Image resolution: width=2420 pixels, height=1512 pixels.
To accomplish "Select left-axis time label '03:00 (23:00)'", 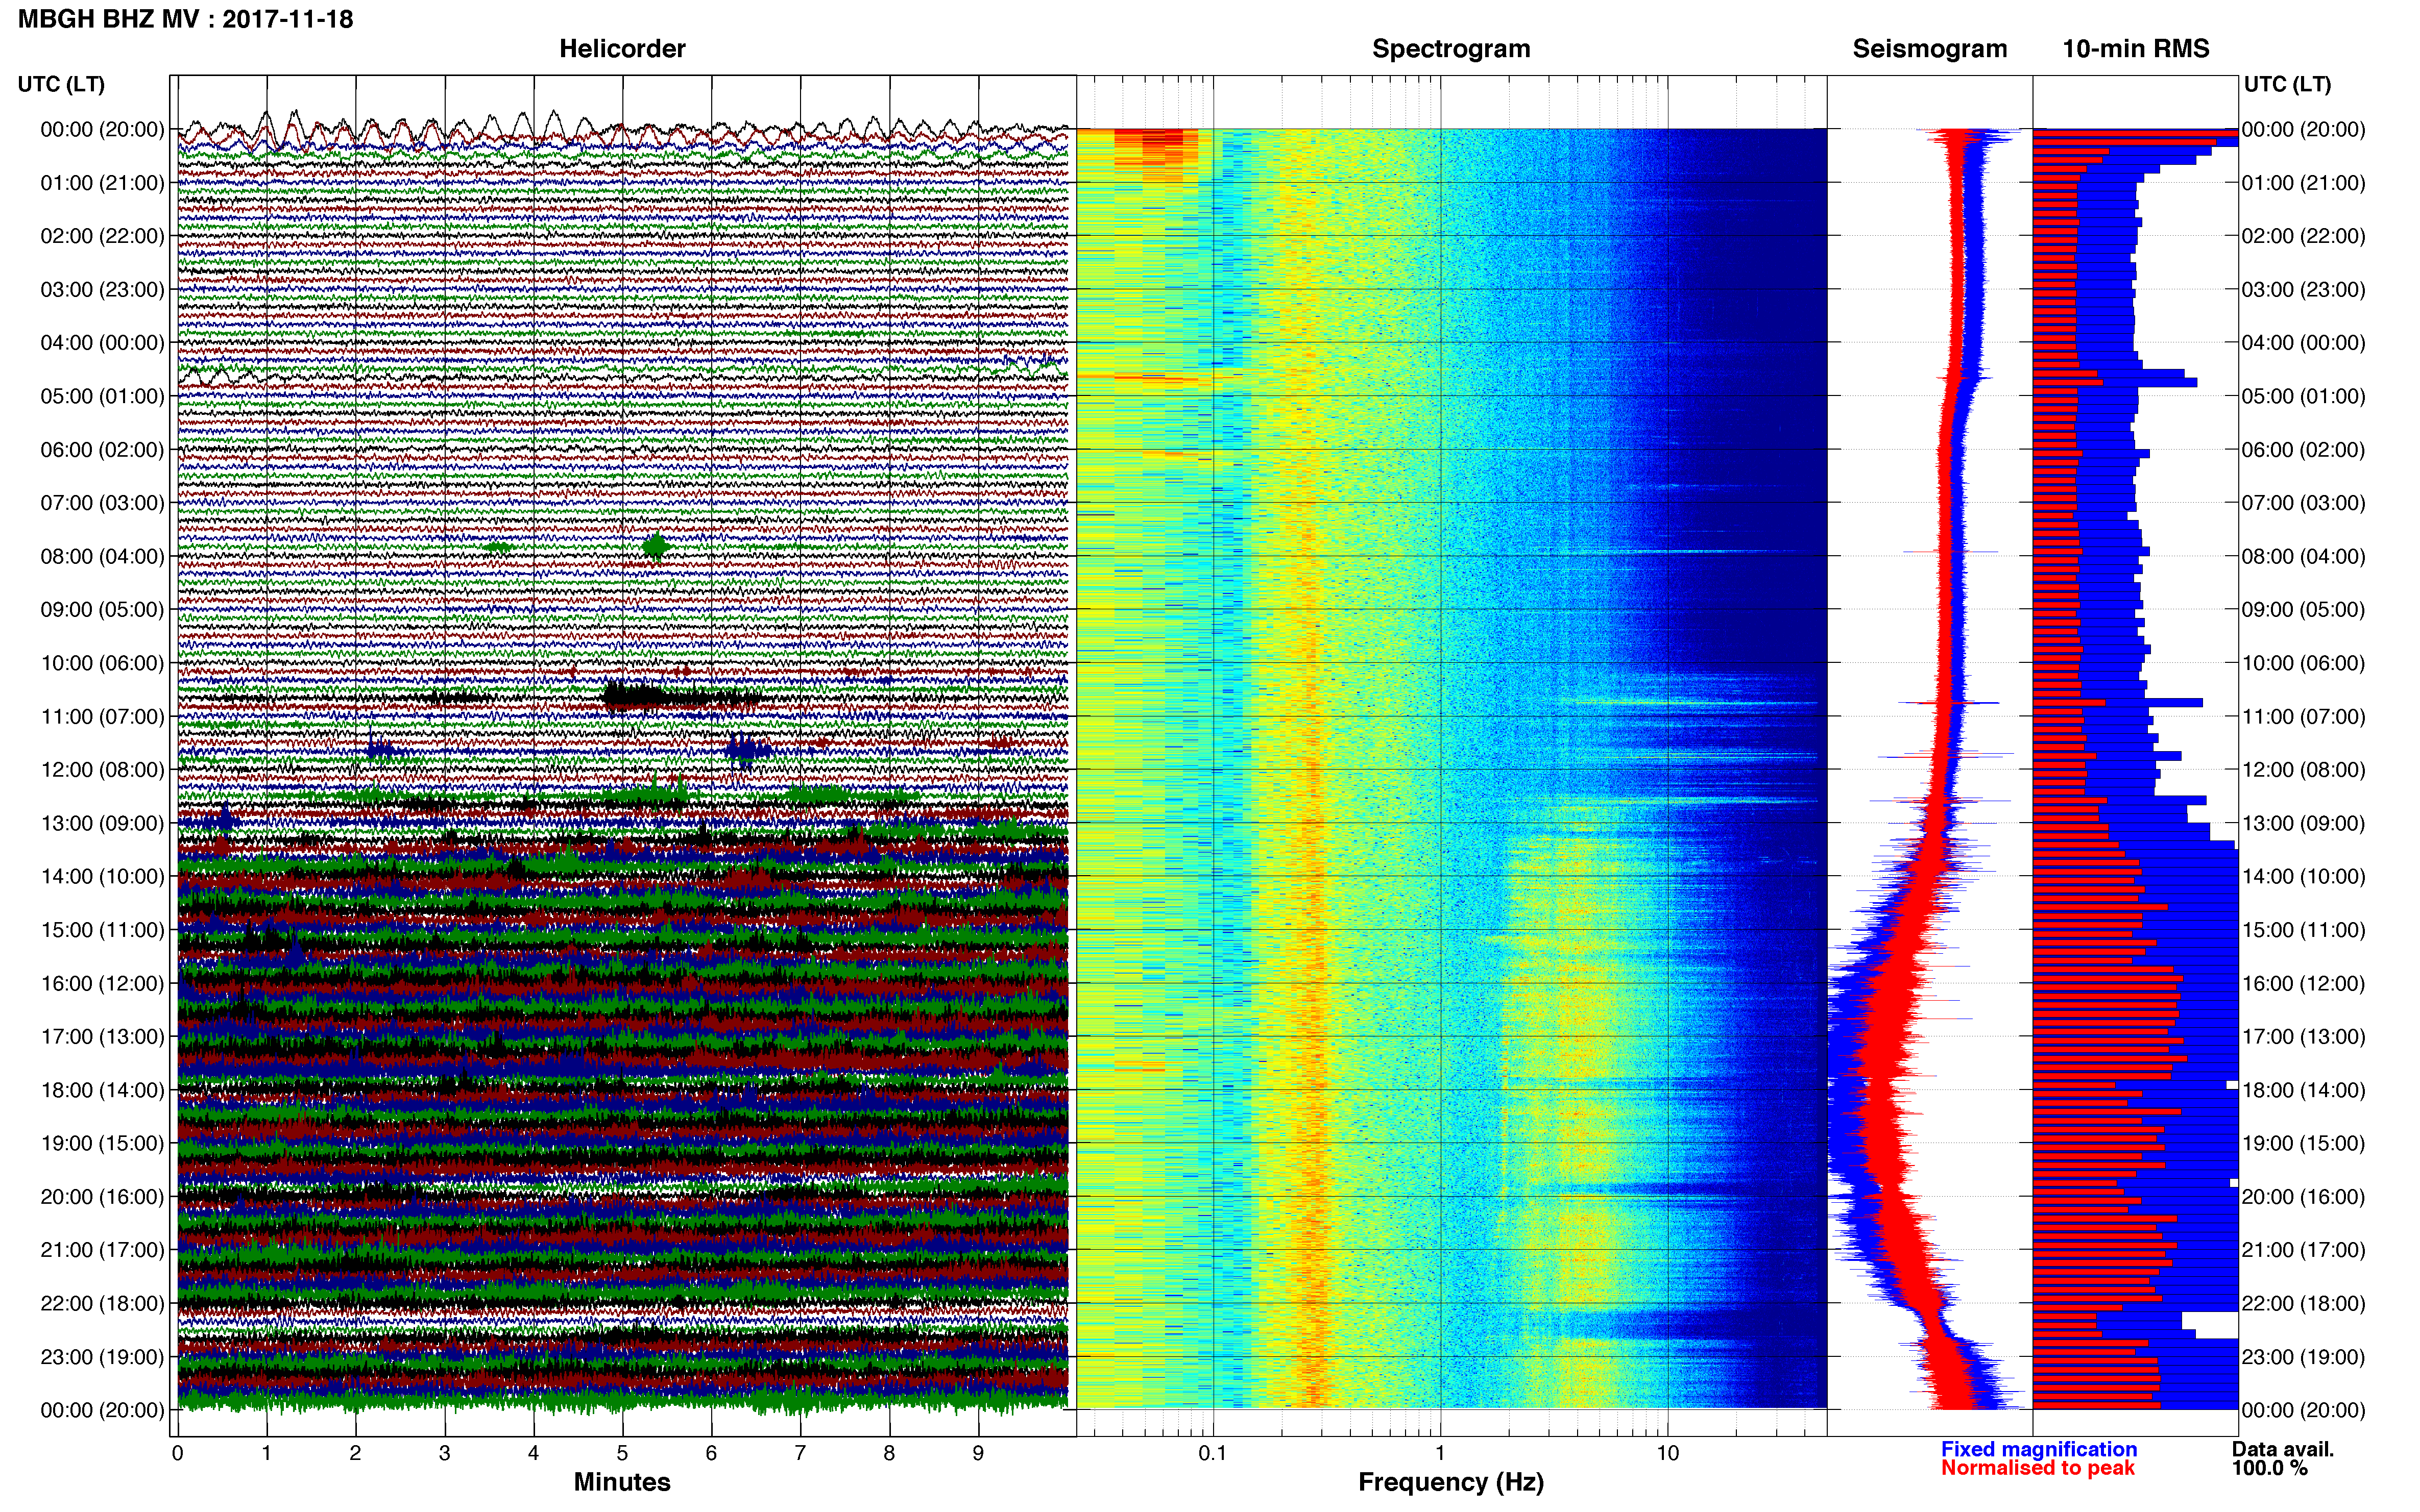I will coord(102,290).
